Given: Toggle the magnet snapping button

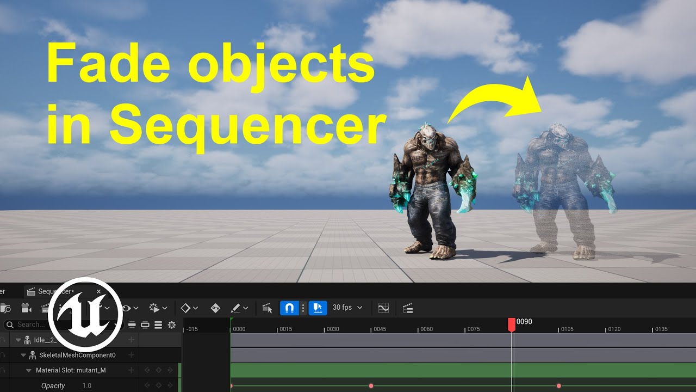Looking at the screenshot, I should 290,308.
